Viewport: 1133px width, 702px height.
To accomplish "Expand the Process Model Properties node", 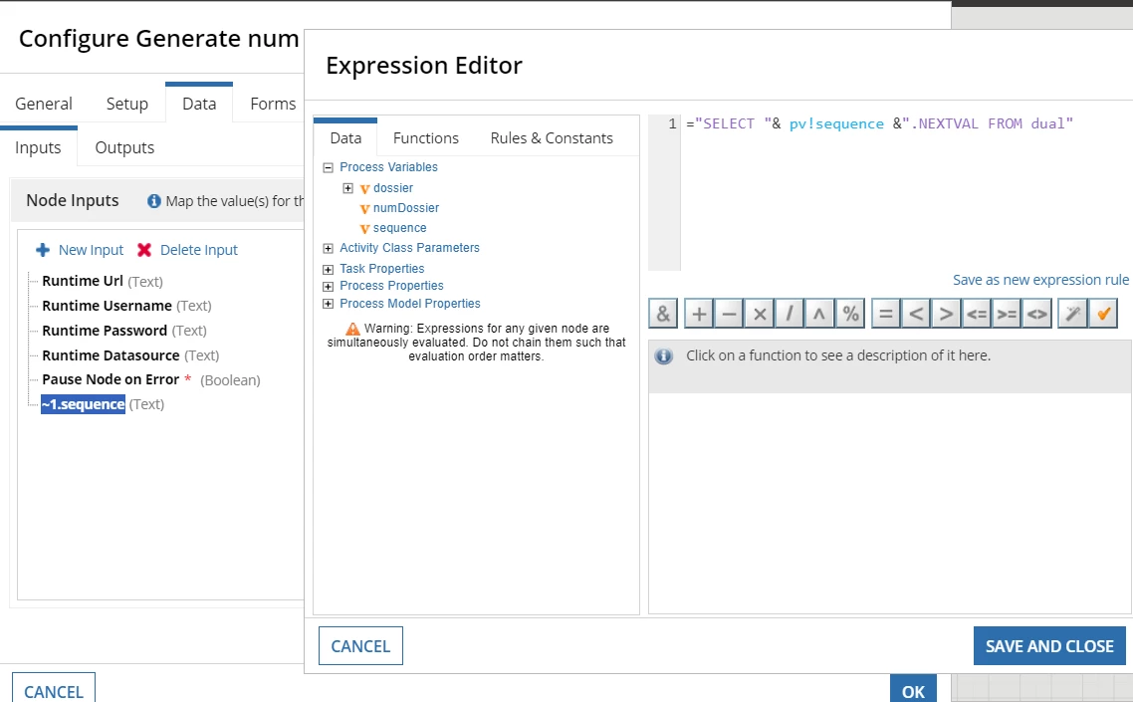I will [x=328, y=305].
